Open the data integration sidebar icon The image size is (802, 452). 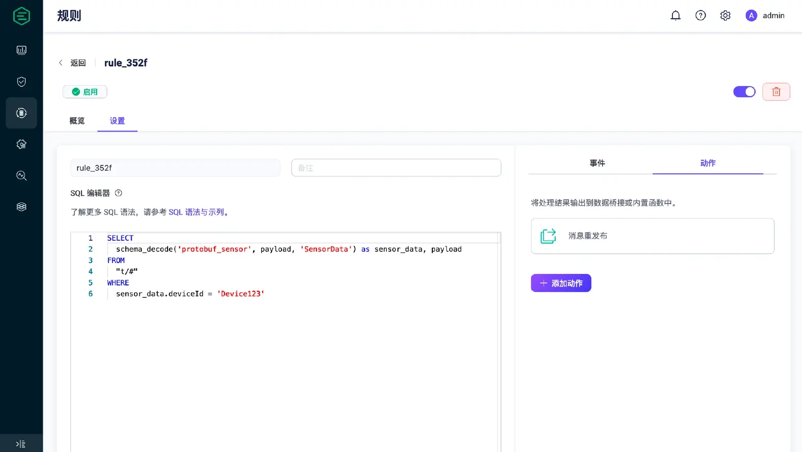point(21,113)
